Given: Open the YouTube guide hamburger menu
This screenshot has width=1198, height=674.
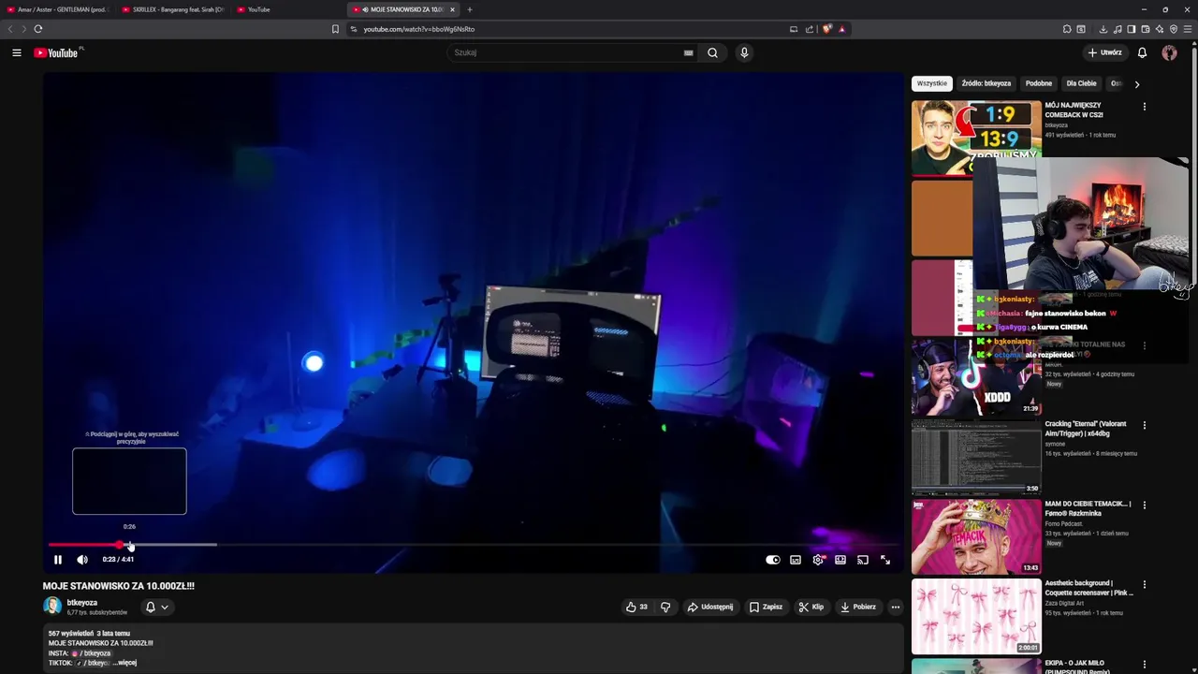Looking at the screenshot, I should point(17,52).
